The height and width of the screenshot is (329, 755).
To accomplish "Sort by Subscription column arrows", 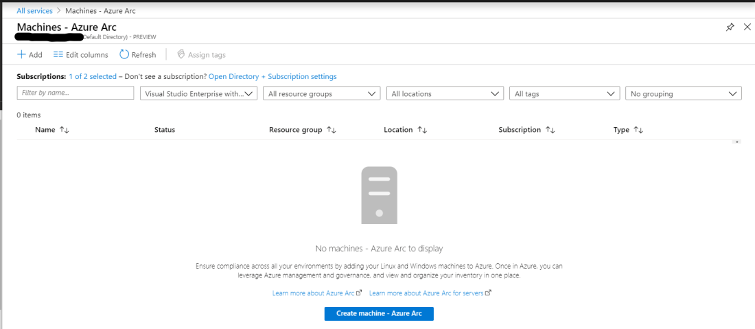I will pyautogui.click(x=550, y=130).
